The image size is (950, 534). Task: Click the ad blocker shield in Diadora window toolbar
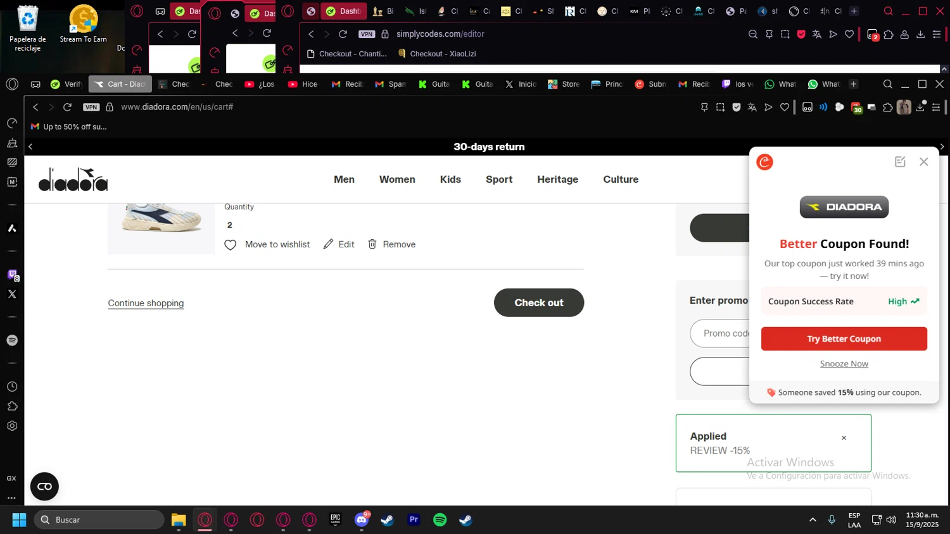736,108
